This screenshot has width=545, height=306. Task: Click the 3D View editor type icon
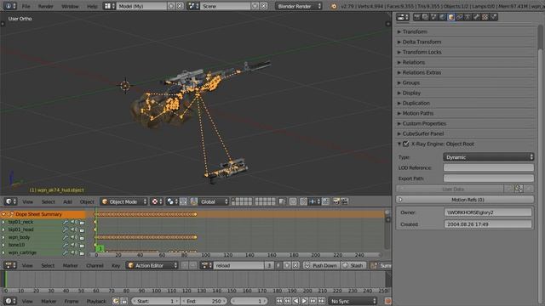[11, 201]
